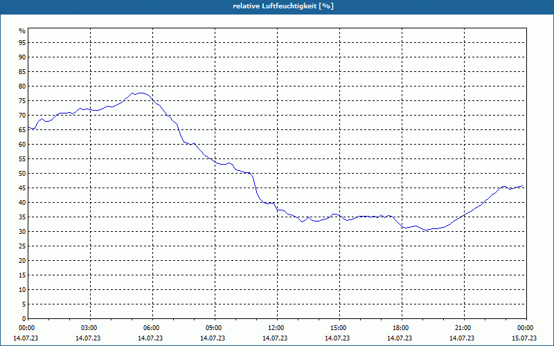Select the 0 y-axis value label
554x346 pixels.
point(24,319)
